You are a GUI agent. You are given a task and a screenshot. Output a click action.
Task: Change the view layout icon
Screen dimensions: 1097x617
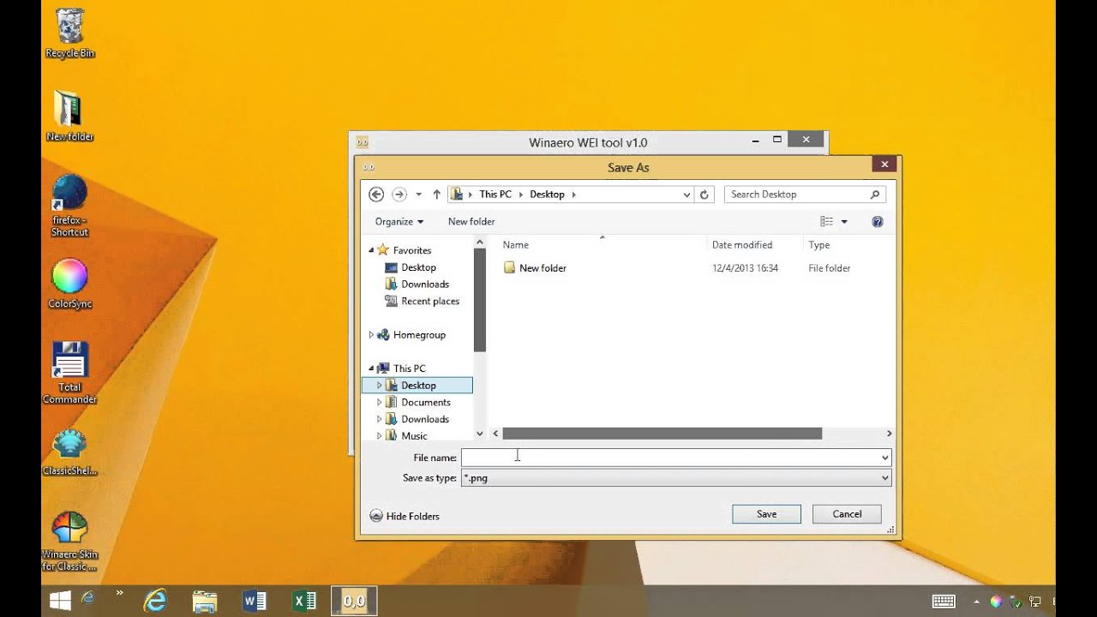pyautogui.click(x=826, y=221)
